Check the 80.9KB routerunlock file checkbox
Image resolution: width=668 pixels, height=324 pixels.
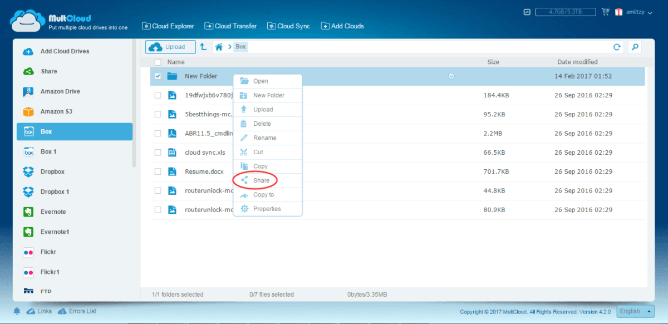[x=158, y=209]
